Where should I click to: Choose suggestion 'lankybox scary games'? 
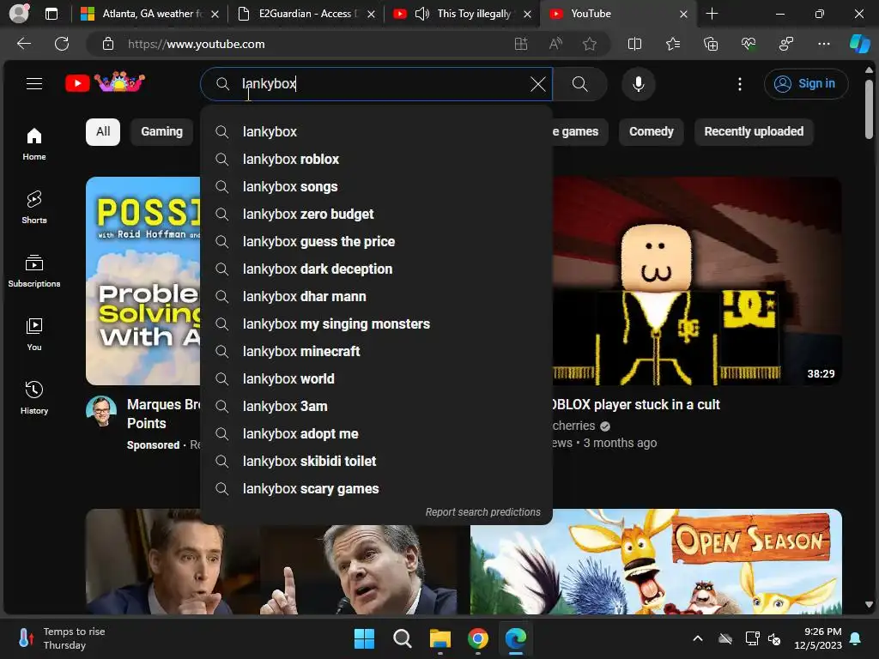click(x=376, y=488)
